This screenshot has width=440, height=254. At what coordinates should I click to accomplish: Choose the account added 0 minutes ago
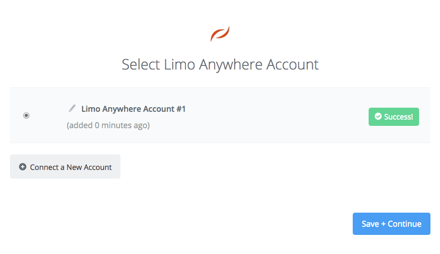pyautogui.click(x=26, y=115)
